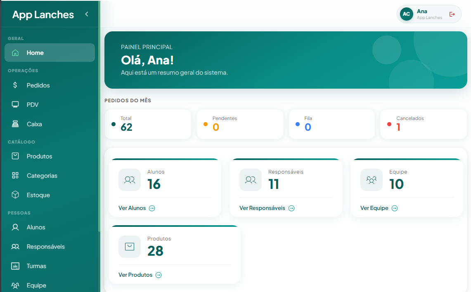Click the Equipe card group icon
The height and width of the screenshot is (292, 471).
[371, 180]
